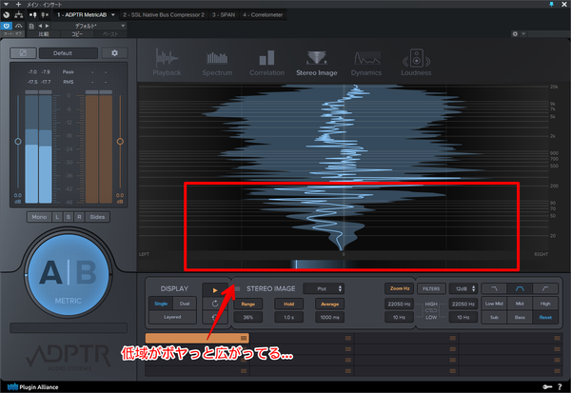571x393 pixels.
Task: Select the low-pass filter shape
Action: tap(494, 289)
